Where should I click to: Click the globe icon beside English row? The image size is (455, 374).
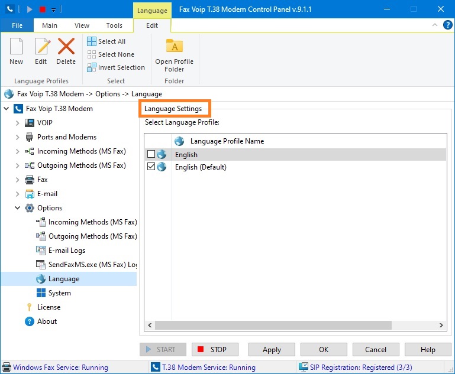pyautogui.click(x=162, y=154)
